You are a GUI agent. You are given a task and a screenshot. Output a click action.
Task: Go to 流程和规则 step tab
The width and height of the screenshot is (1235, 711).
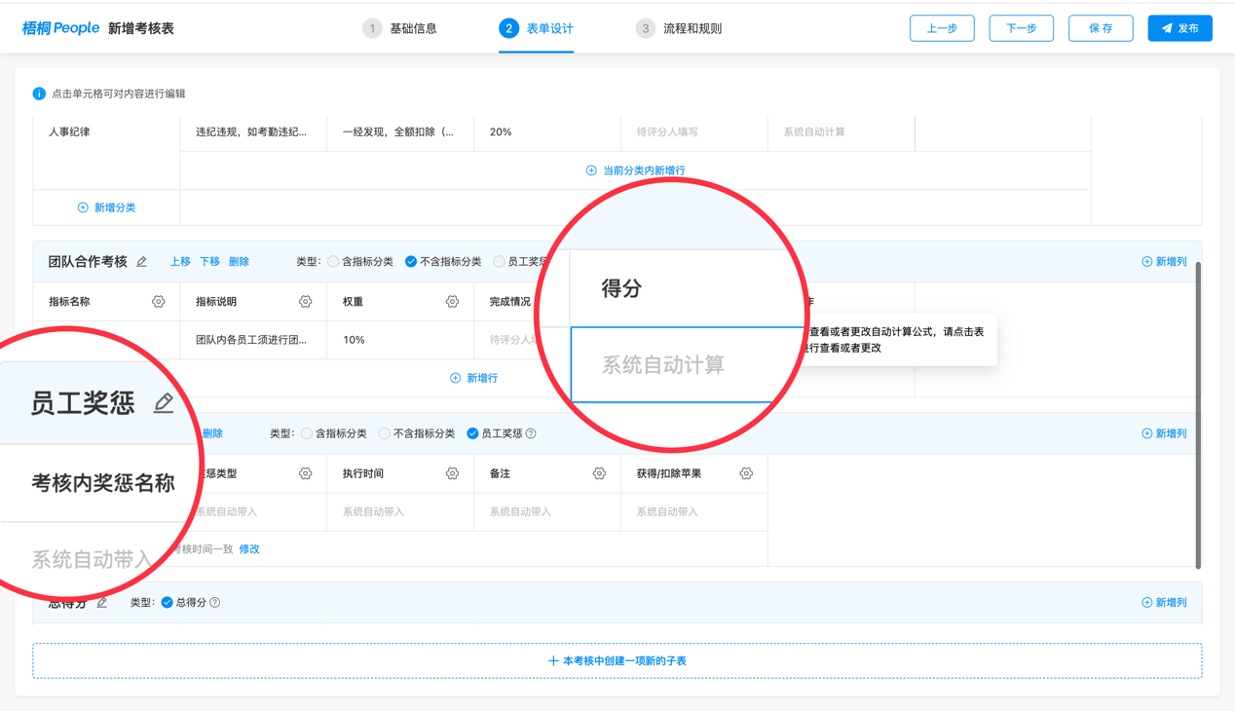[679, 28]
